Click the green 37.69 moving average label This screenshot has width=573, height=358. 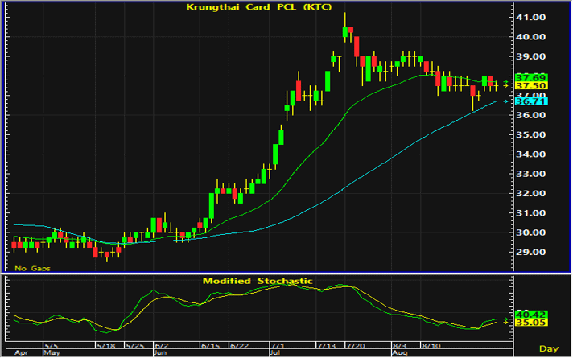click(531, 78)
